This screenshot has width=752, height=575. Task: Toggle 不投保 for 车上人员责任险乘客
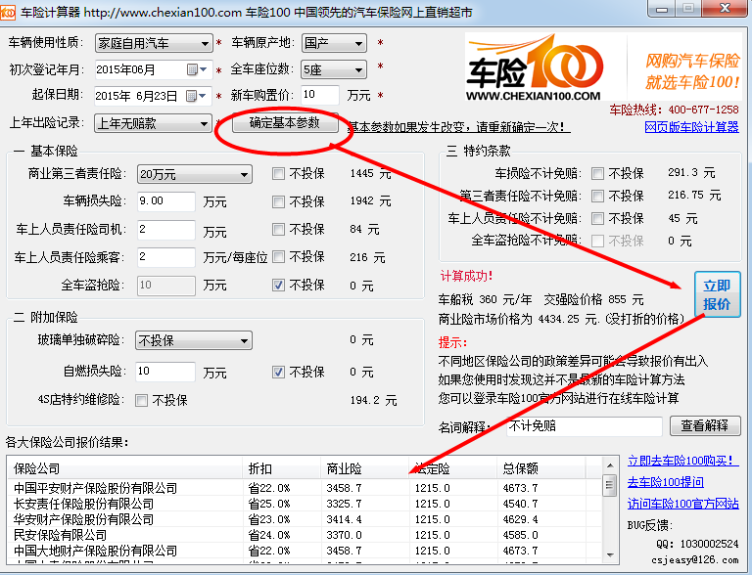tap(278, 257)
